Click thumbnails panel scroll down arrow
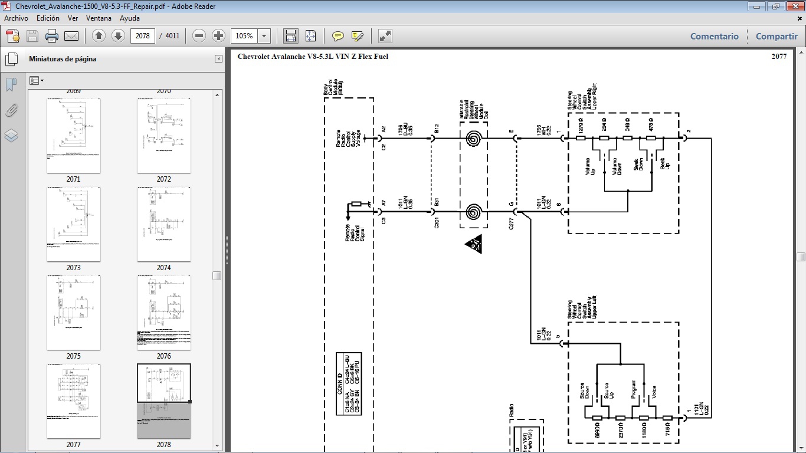 click(x=217, y=446)
